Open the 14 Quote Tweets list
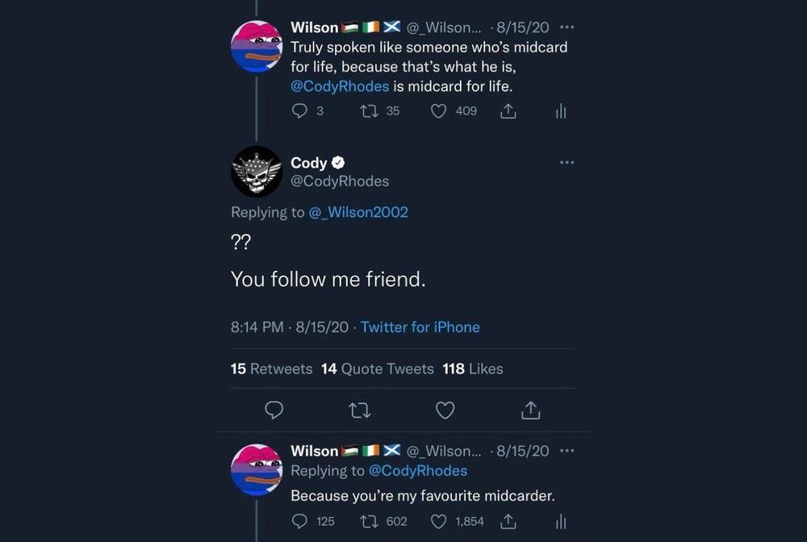Image resolution: width=807 pixels, height=542 pixels. pos(377,369)
